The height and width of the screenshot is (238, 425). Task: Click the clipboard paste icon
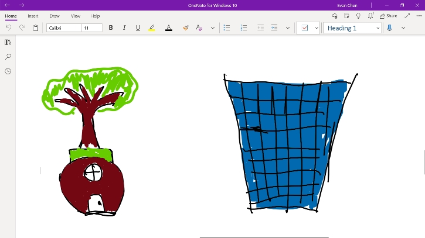click(x=36, y=27)
